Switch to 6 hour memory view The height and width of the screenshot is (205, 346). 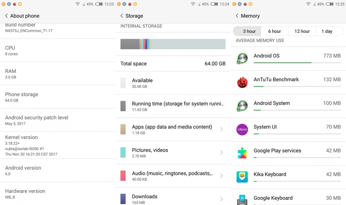point(275,31)
